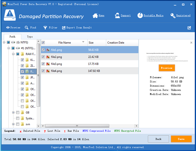Uncheck the file3.png checkbox
Viewport: 196px width, 151px height.
tap(43, 64)
